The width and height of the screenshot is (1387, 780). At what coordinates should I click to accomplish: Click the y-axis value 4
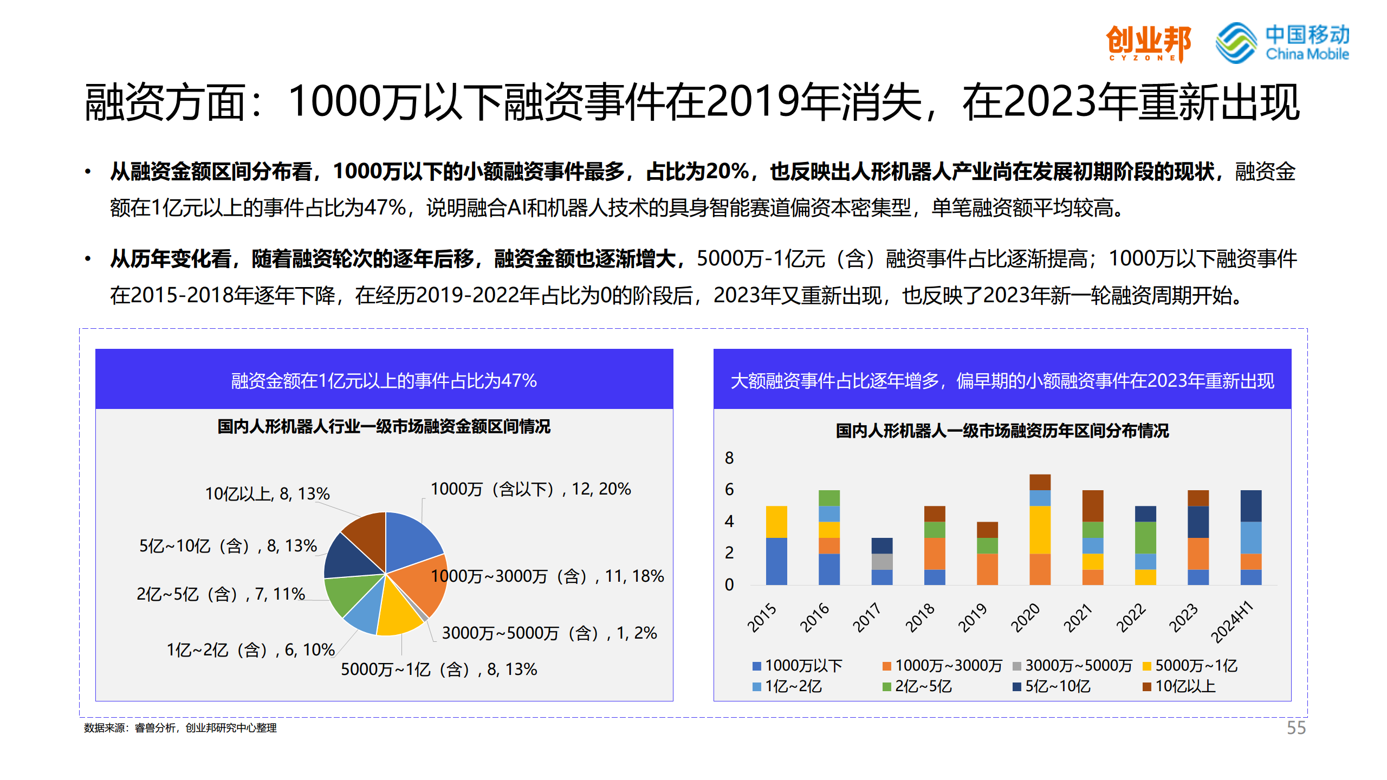(x=729, y=522)
